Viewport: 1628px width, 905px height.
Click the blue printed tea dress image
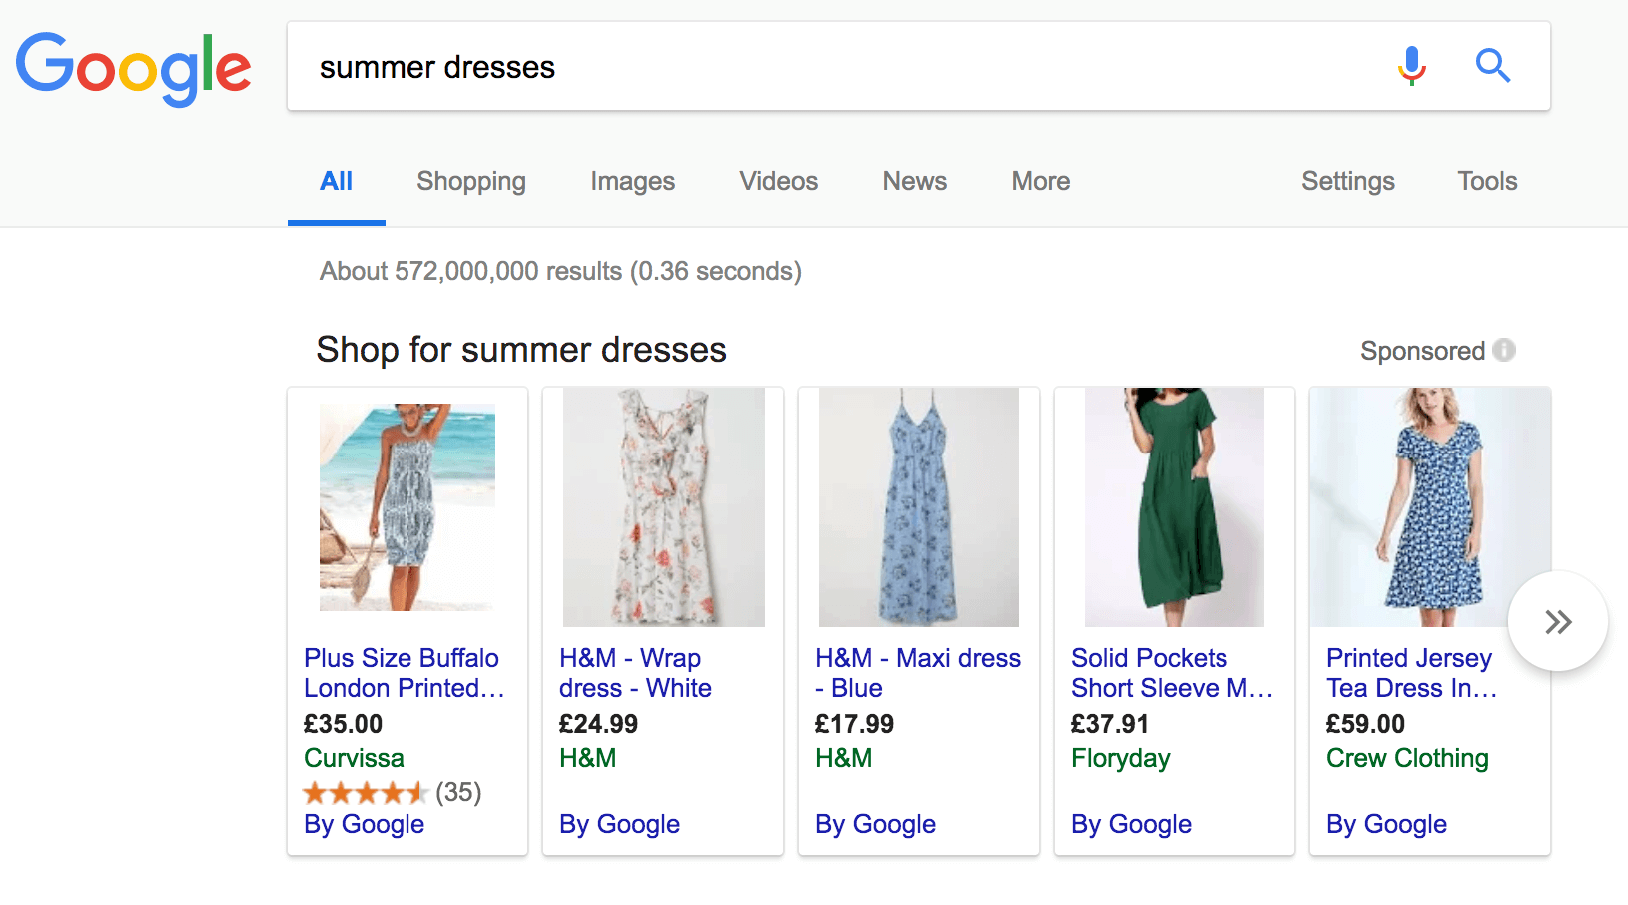1430,507
